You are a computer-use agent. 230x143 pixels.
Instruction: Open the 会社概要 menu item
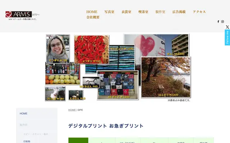point(93,17)
